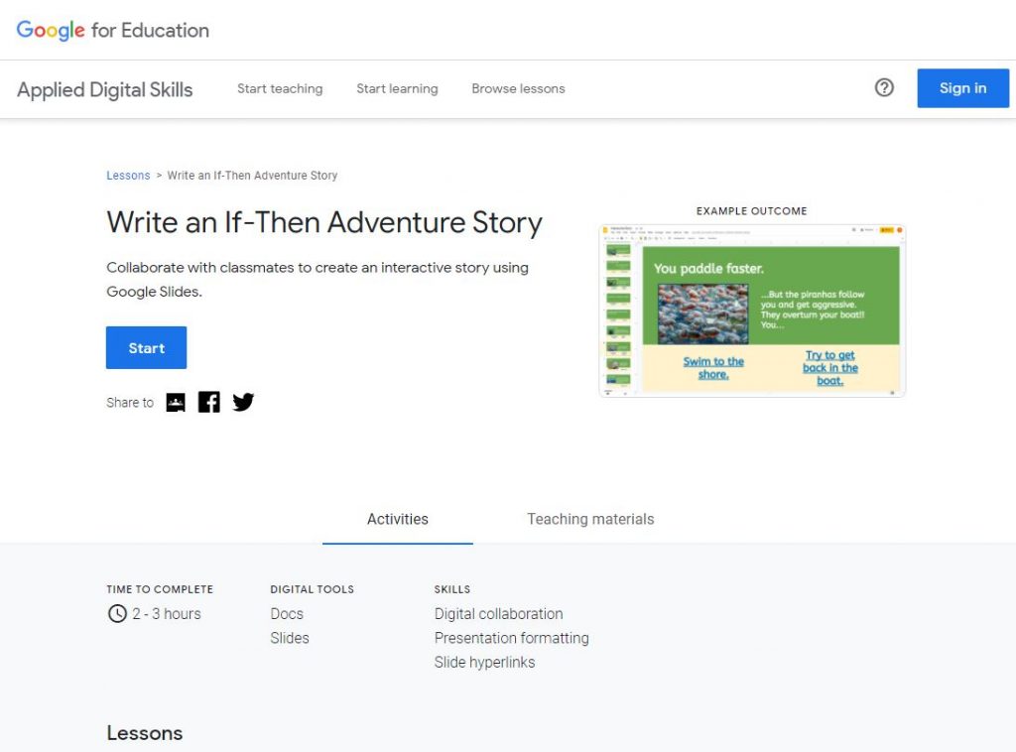Share the lesson to Google Classroom
Image resolution: width=1016 pixels, height=752 pixels.
pos(176,402)
